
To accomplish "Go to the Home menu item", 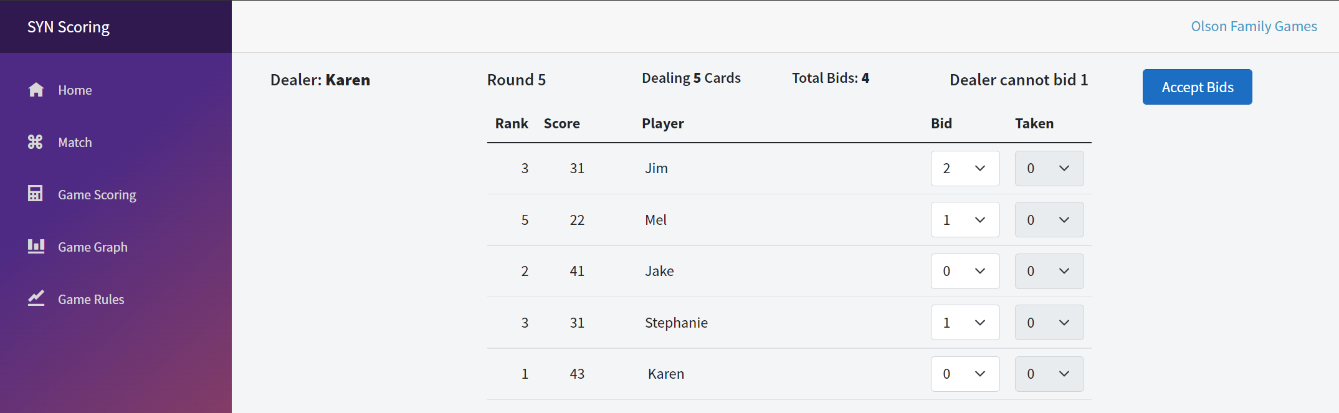I will 75,90.
